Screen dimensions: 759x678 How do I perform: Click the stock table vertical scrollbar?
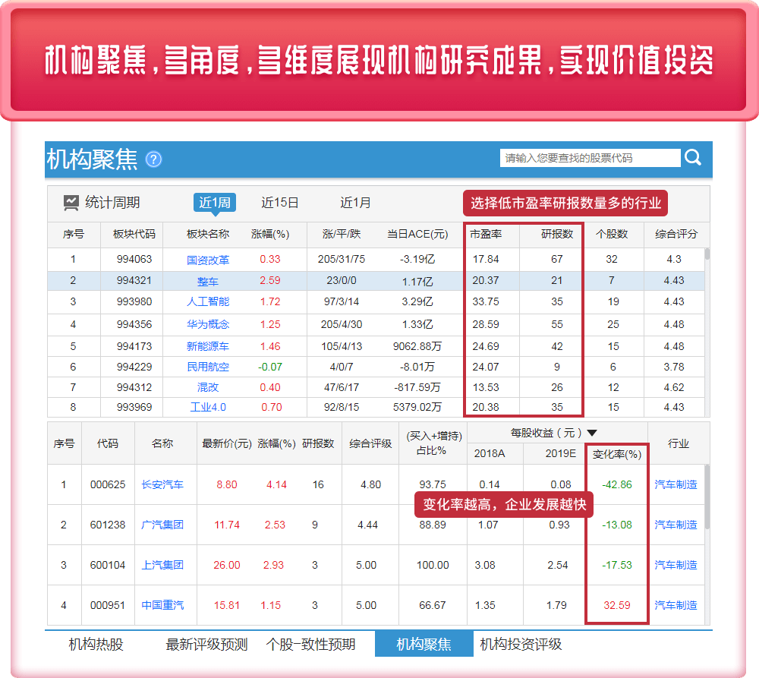tap(707, 497)
